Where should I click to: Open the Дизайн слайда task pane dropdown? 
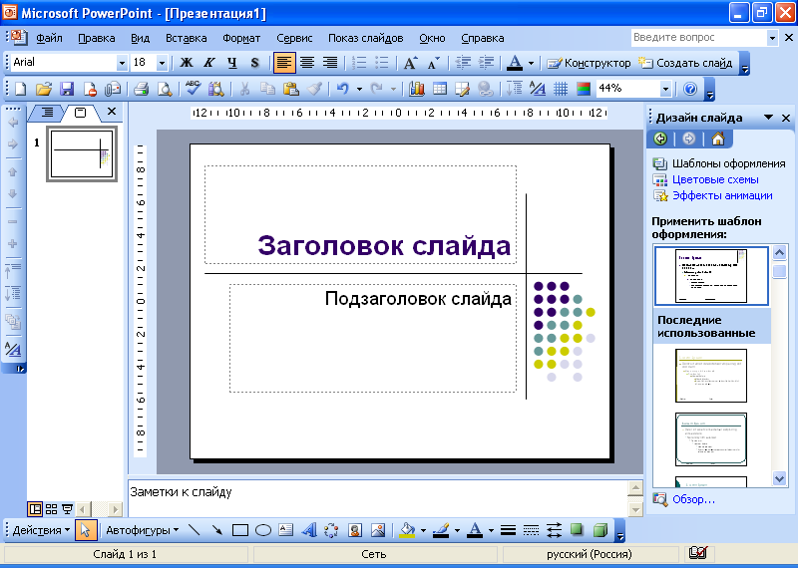point(768,118)
